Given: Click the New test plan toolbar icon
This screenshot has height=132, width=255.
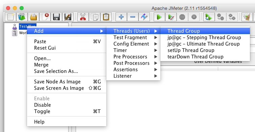Looking at the screenshot, I should click(x=10, y=17).
